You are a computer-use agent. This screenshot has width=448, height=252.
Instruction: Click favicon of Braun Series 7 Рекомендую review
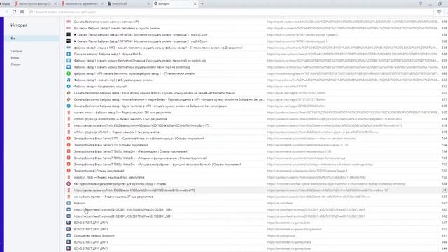(69, 151)
